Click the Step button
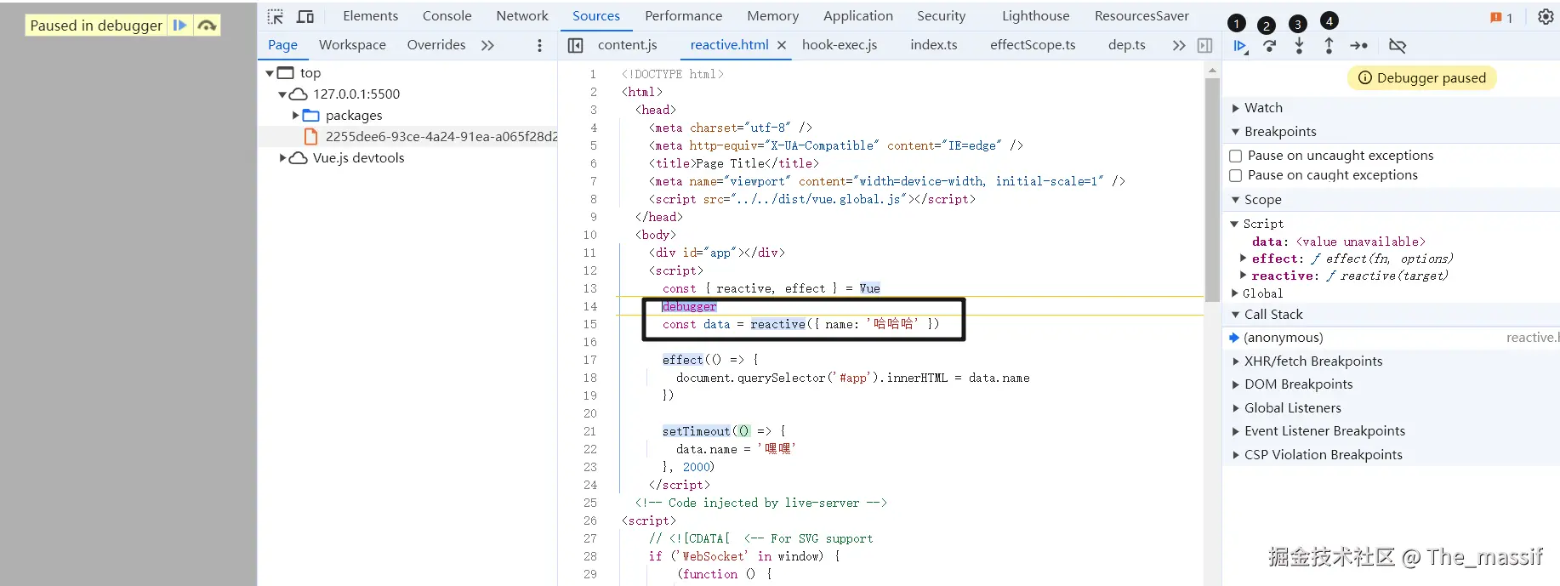The width and height of the screenshot is (1560, 586). point(1359,46)
